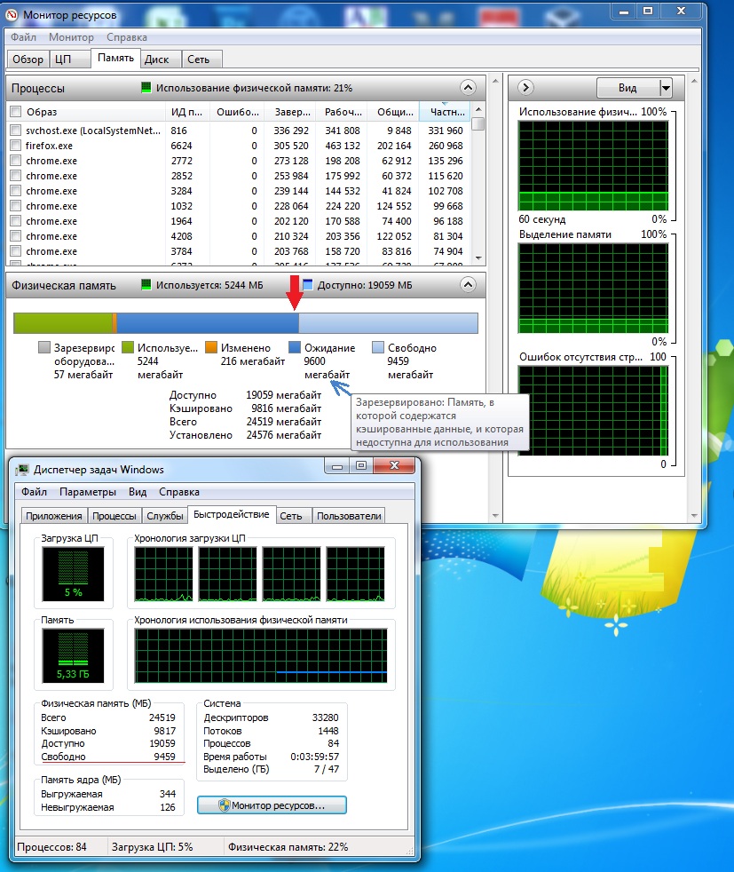Click the orange Изменено legend square
The width and height of the screenshot is (734, 872).
point(211,348)
